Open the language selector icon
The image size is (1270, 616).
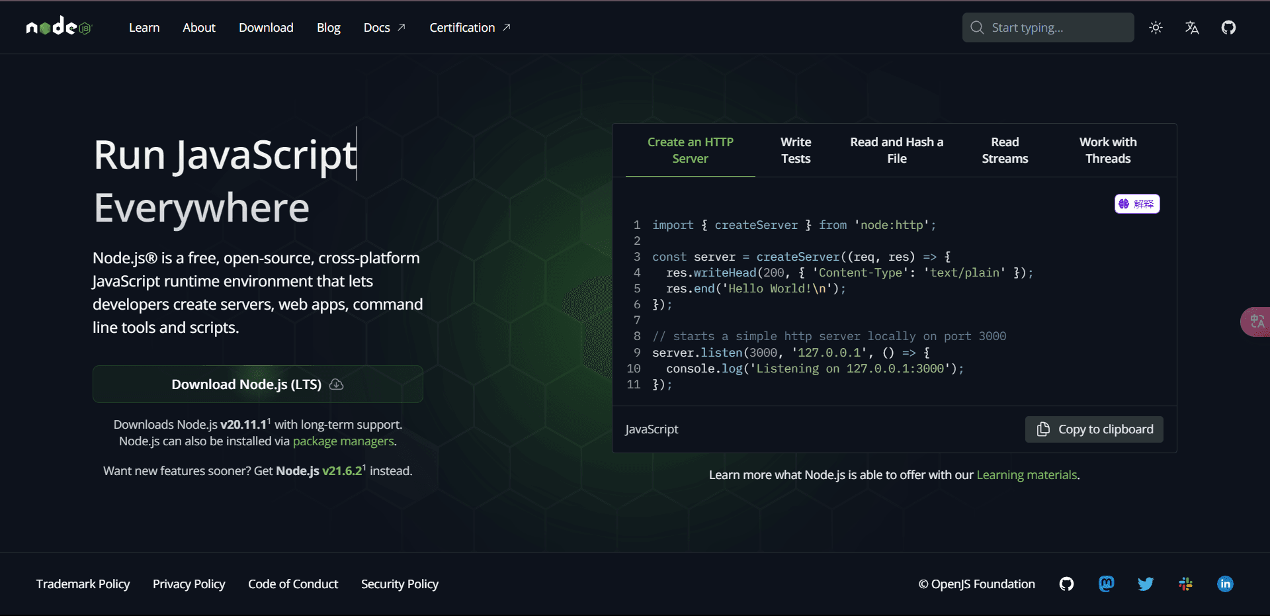point(1192,28)
